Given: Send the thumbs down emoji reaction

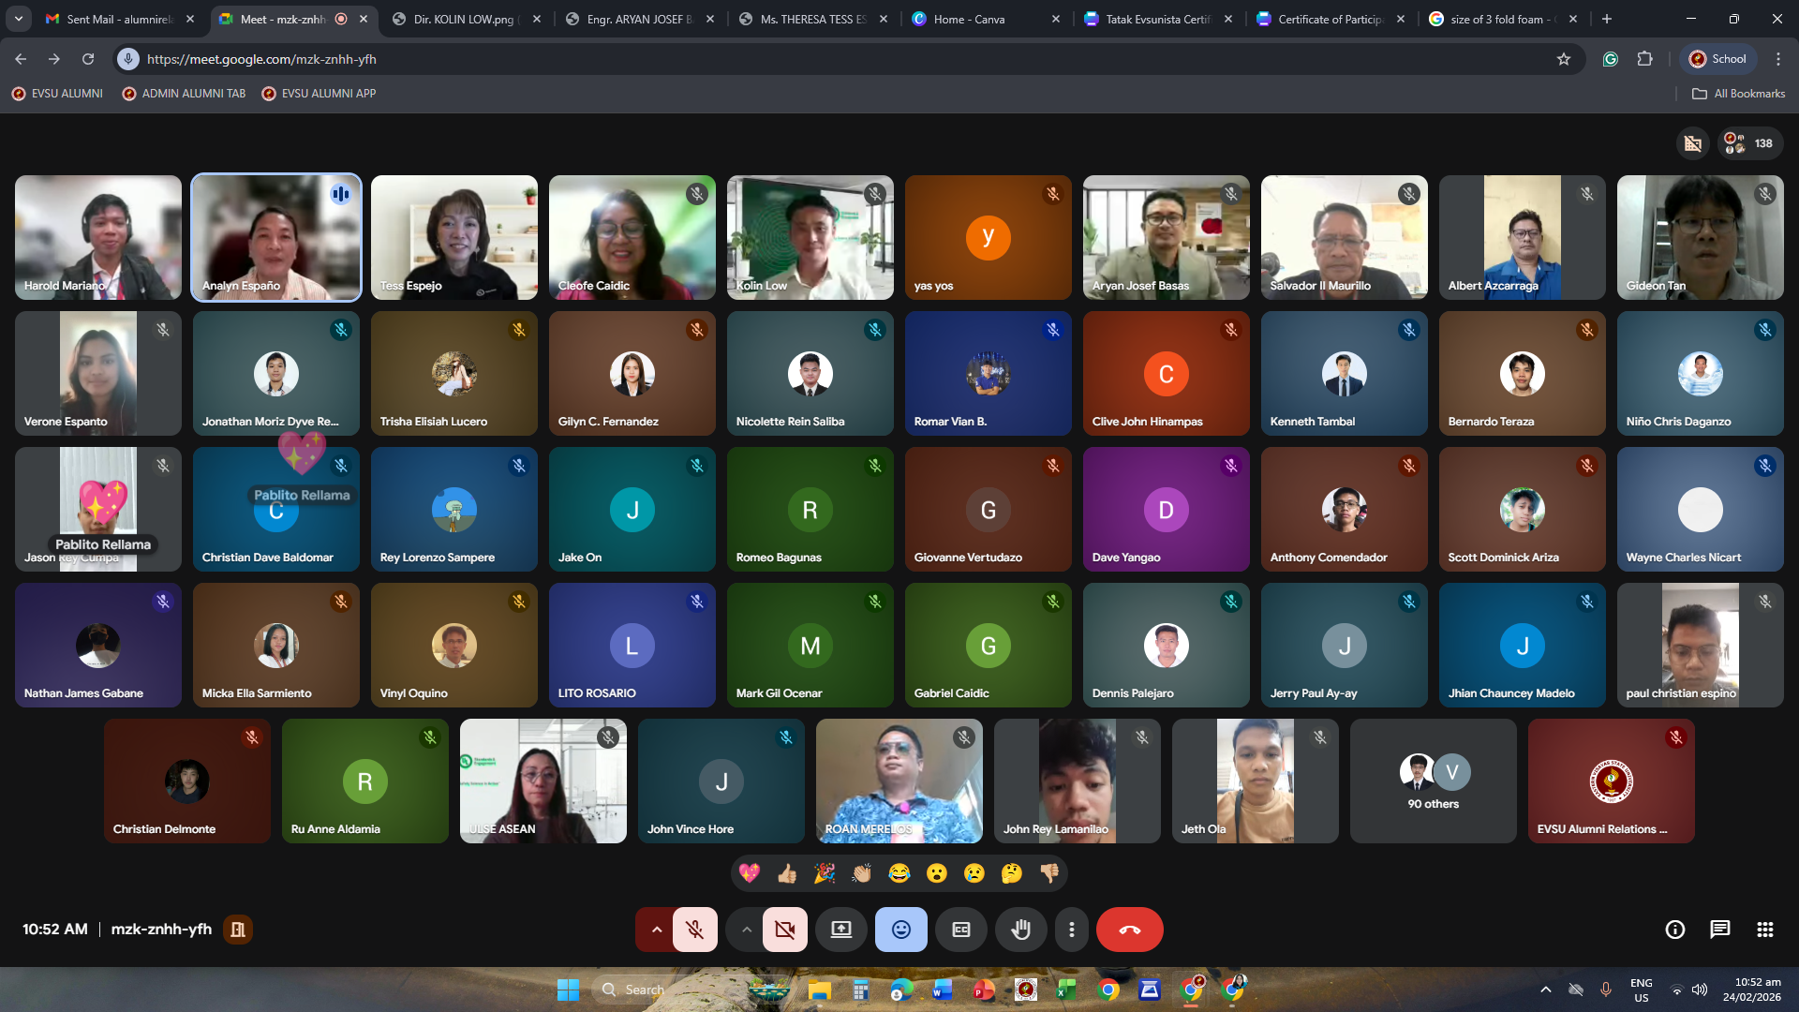Looking at the screenshot, I should [x=1049, y=873].
